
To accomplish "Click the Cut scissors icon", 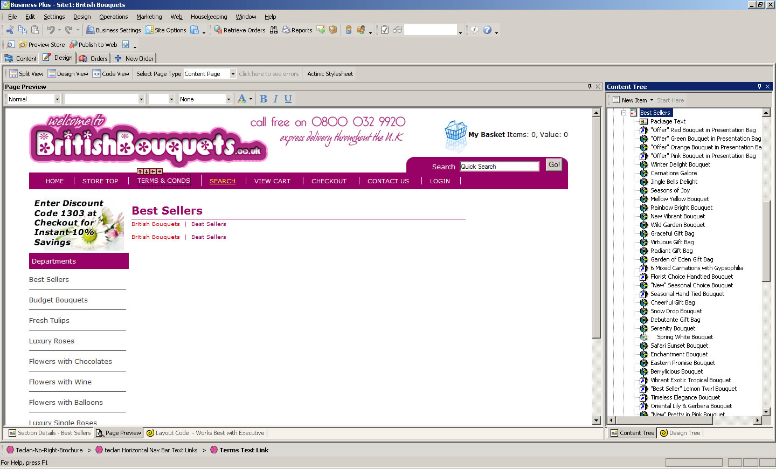I will 10,30.
